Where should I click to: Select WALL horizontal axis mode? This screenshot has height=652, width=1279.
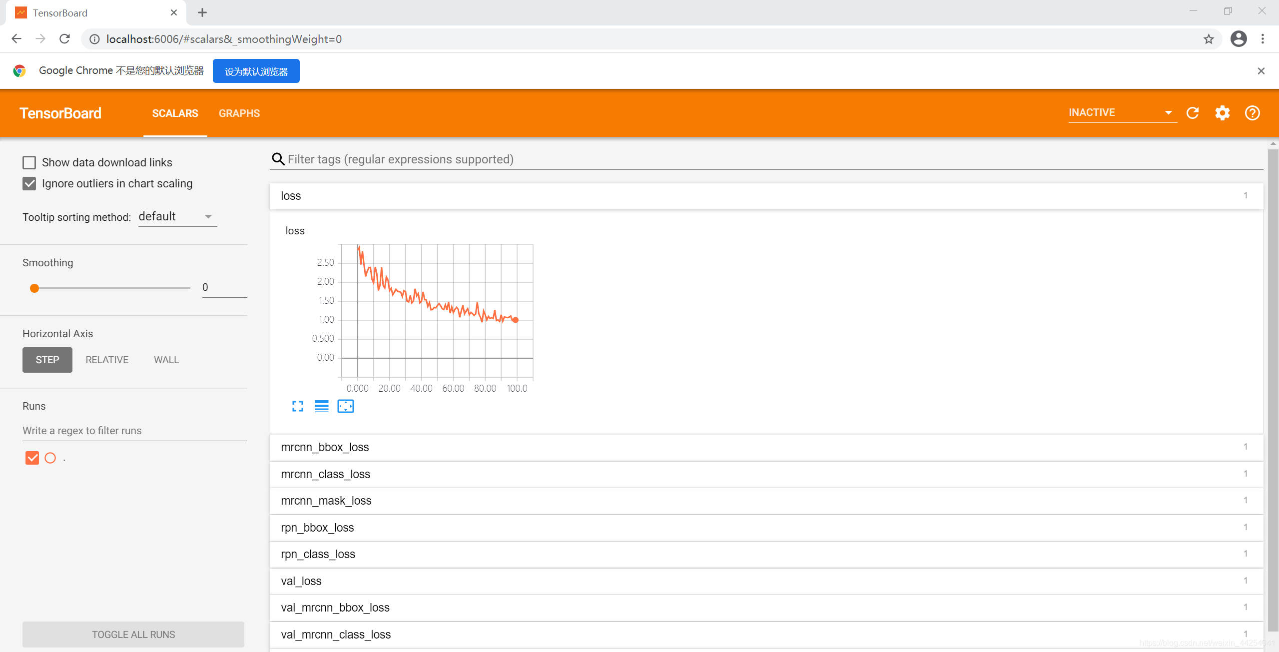(166, 360)
